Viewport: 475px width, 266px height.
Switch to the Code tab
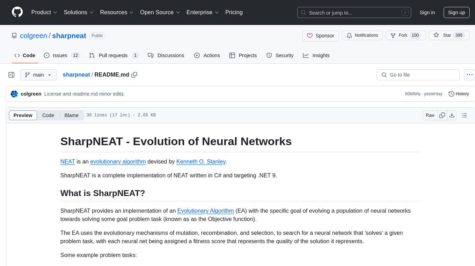point(25,55)
